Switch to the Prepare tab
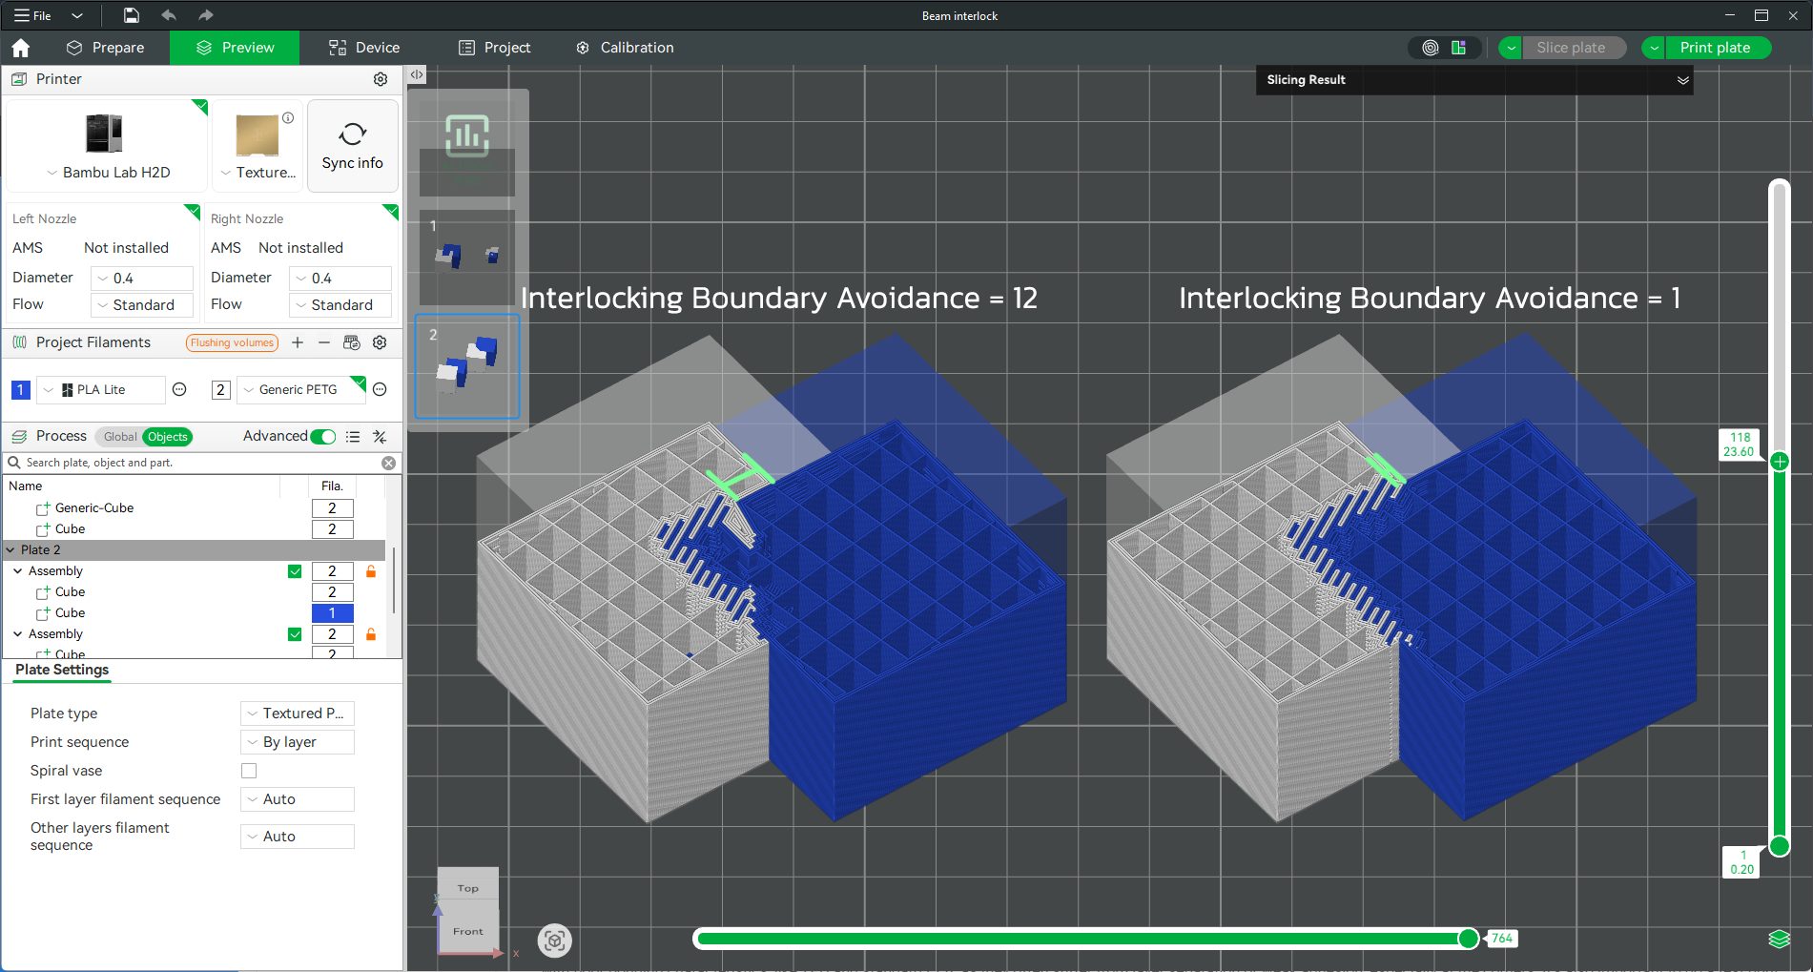The width and height of the screenshot is (1813, 972). coord(105,48)
